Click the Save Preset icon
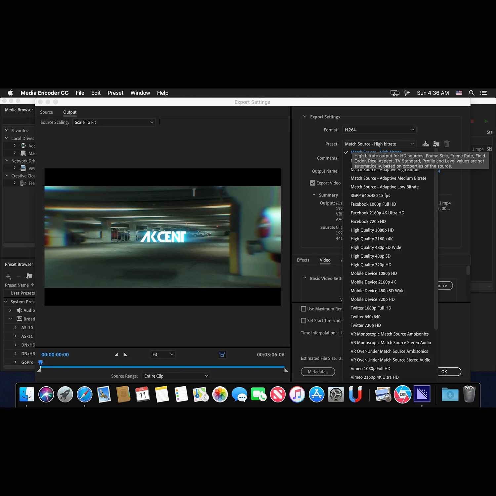The image size is (496, 496). tap(426, 144)
